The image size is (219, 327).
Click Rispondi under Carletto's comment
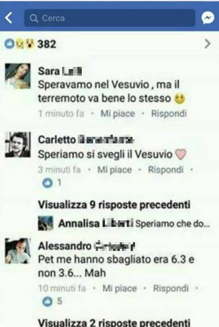166,170
